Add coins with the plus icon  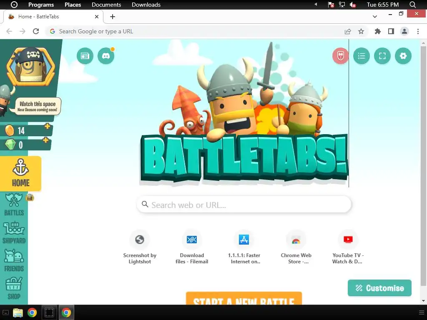[x=48, y=126]
